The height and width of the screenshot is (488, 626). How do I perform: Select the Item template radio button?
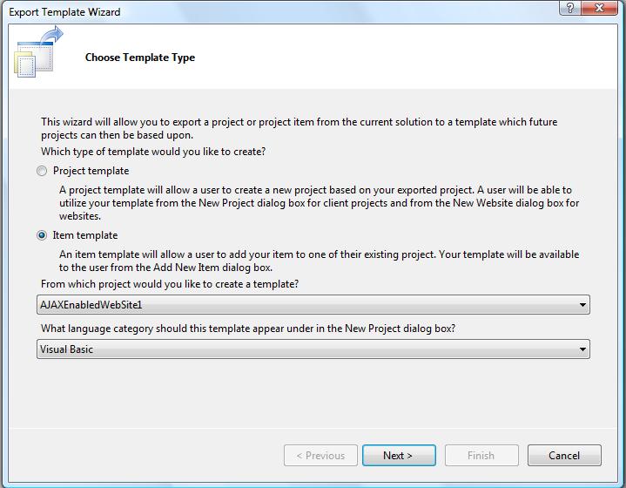42,235
